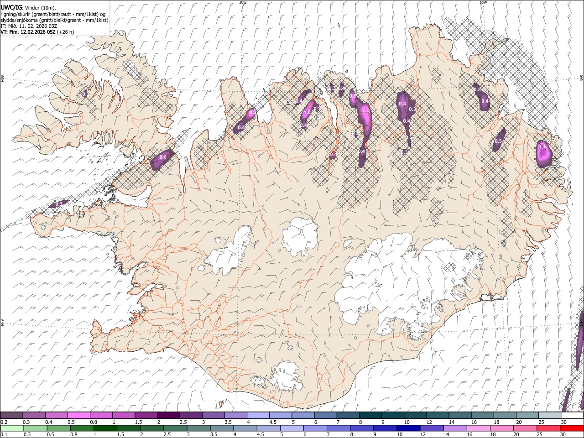Click the grey-blue 3.5 swatch in bottom legend row
Screen dimensions: 584x438
coord(222,428)
